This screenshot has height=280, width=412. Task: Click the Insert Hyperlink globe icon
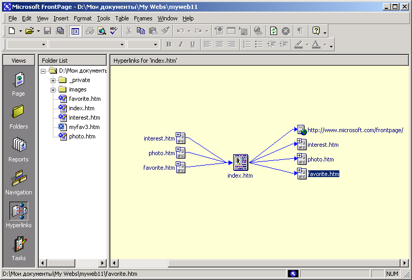pos(258,31)
